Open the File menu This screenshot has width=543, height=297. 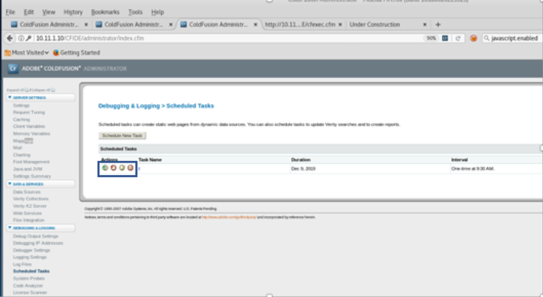click(x=11, y=12)
